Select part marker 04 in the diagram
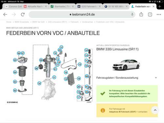164x123 pixels. (15, 72)
